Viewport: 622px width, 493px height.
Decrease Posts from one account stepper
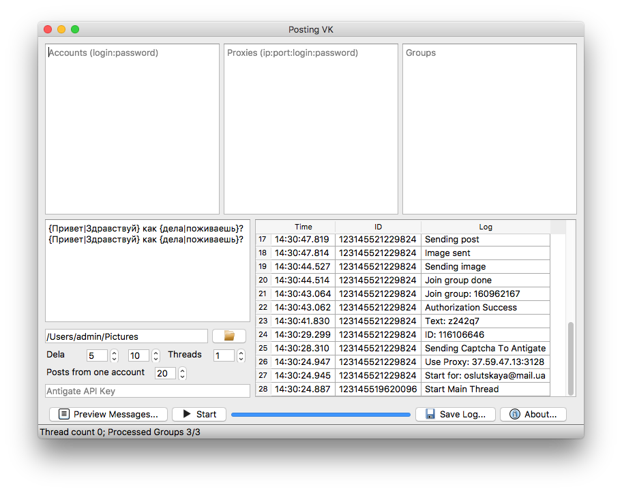click(x=183, y=377)
